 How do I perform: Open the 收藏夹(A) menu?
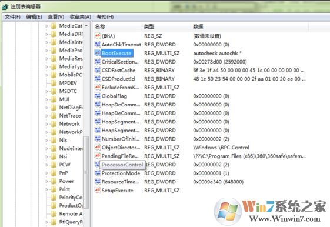pos(81,17)
